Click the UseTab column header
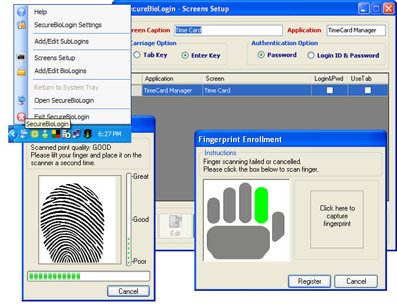 (x=368, y=78)
